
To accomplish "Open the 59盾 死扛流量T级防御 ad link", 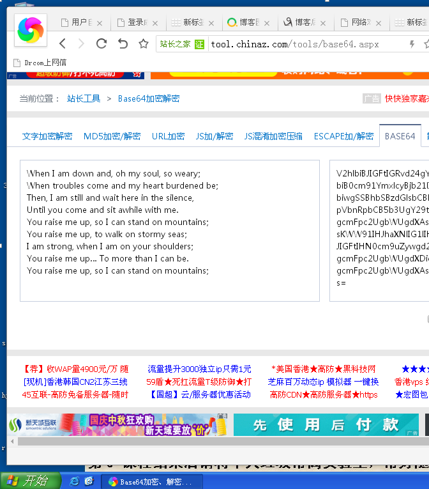I will (199, 382).
